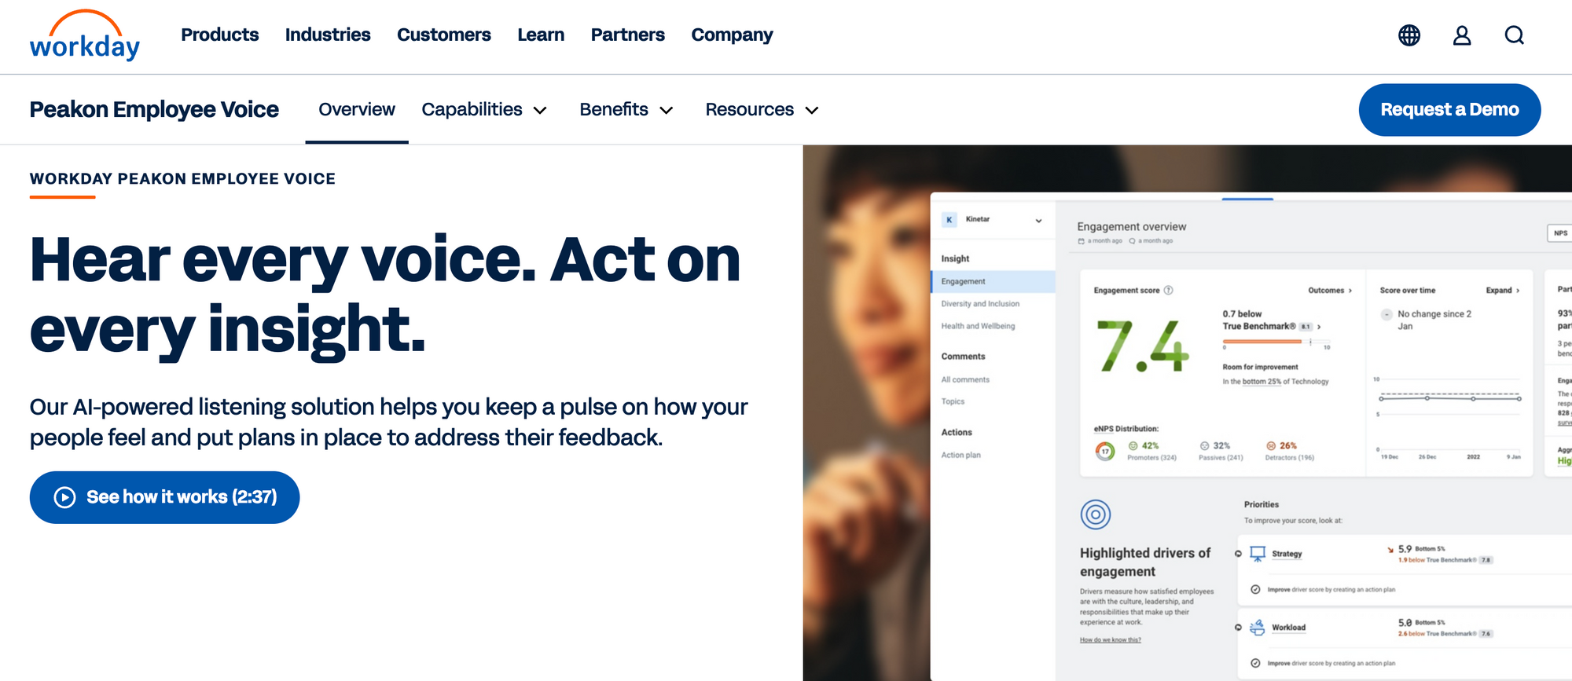Click the Engagement overview heading
Screen dimensions: 1572x681
(1132, 227)
